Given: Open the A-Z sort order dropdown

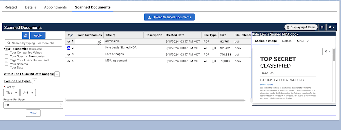Looking at the screenshot, I should 28,93.
